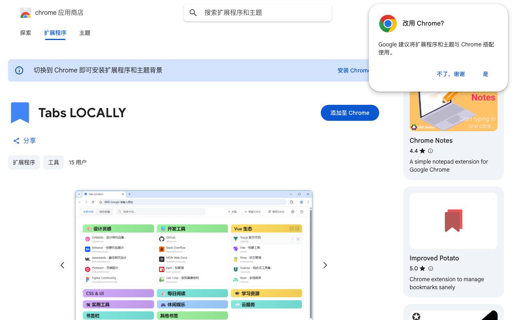Click the info icon in the blue banner
Screen dimensions: 512x320
(x=19, y=70)
